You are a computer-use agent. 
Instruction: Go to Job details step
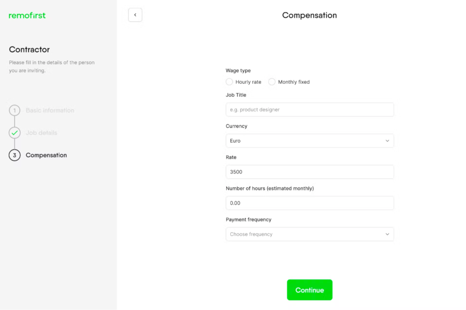point(42,133)
